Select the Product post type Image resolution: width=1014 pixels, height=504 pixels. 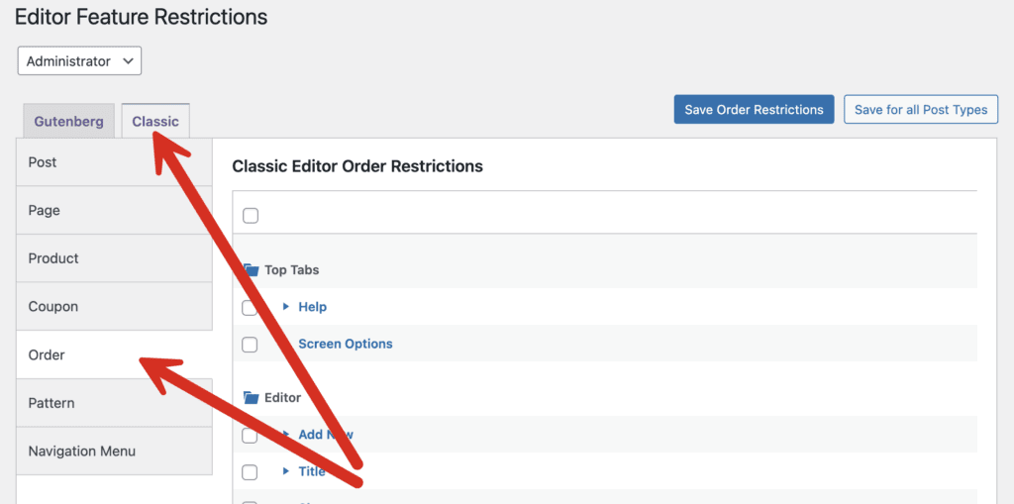(x=115, y=258)
